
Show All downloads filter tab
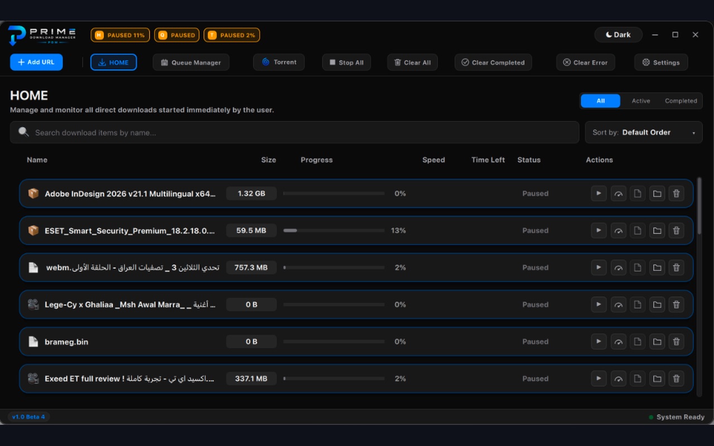point(601,101)
